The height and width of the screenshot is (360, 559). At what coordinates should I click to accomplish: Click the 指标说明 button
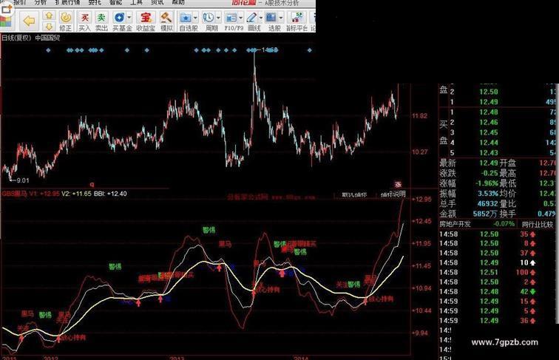pyautogui.click(x=393, y=194)
